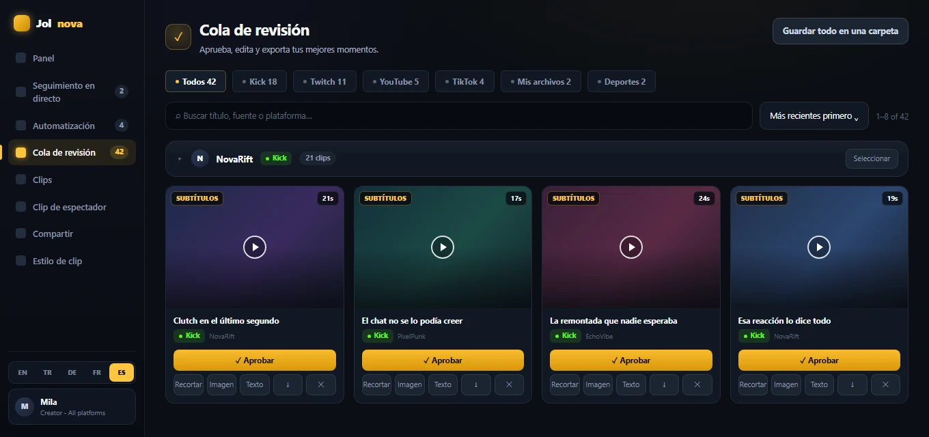Image resolution: width=929 pixels, height=437 pixels.
Task: Click Guardar todo en una carpeta button
Action: tap(840, 31)
